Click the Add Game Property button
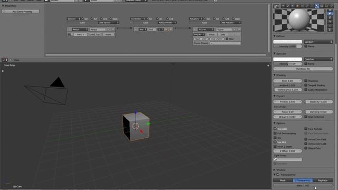 [21, 11]
